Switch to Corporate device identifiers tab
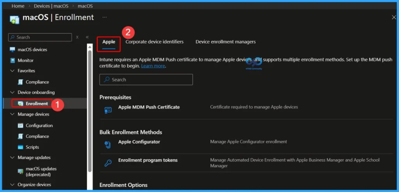Image resolution: width=399 pixels, height=192 pixels. pyautogui.click(x=154, y=42)
